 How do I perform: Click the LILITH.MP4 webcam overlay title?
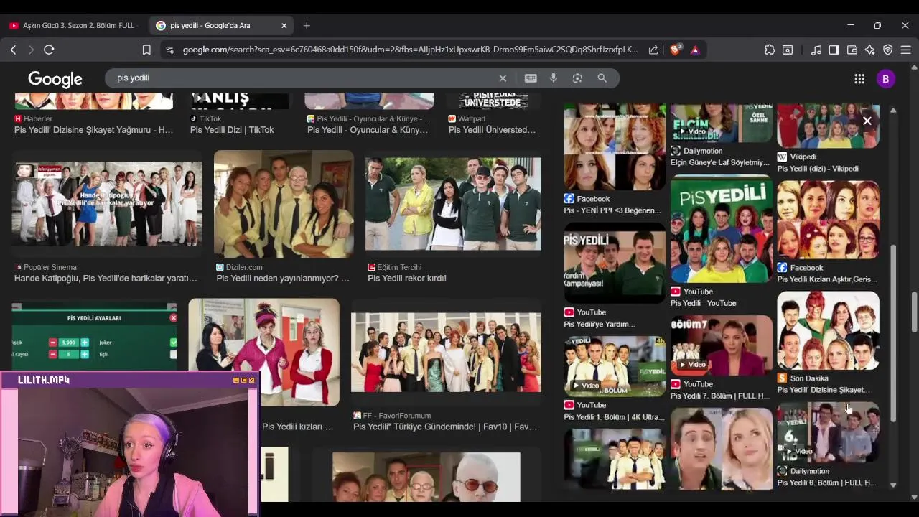44,380
